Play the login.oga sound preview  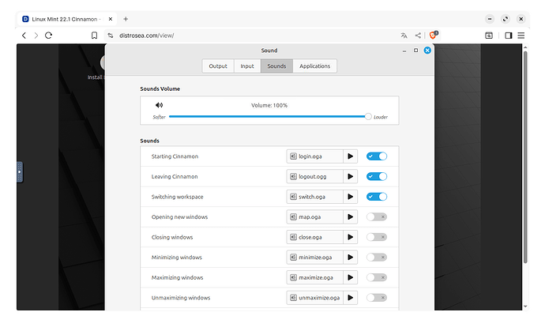coord(351,156)
